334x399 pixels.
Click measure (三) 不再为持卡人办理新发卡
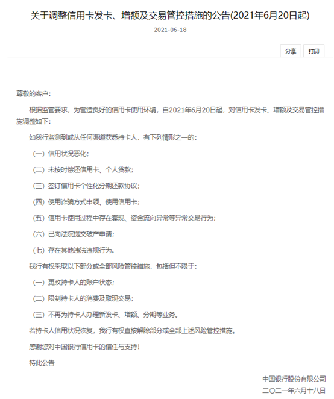[x=105, y=315]
